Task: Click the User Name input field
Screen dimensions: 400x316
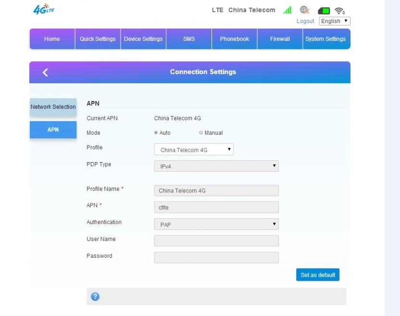Action: [216, 241]
